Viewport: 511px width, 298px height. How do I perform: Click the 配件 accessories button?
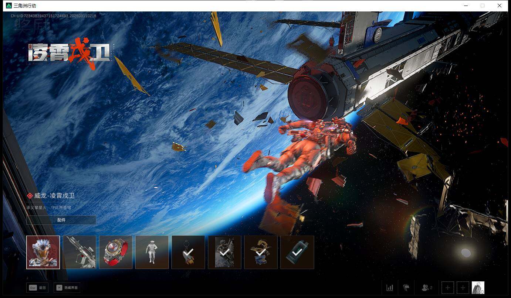click(61, 220)
